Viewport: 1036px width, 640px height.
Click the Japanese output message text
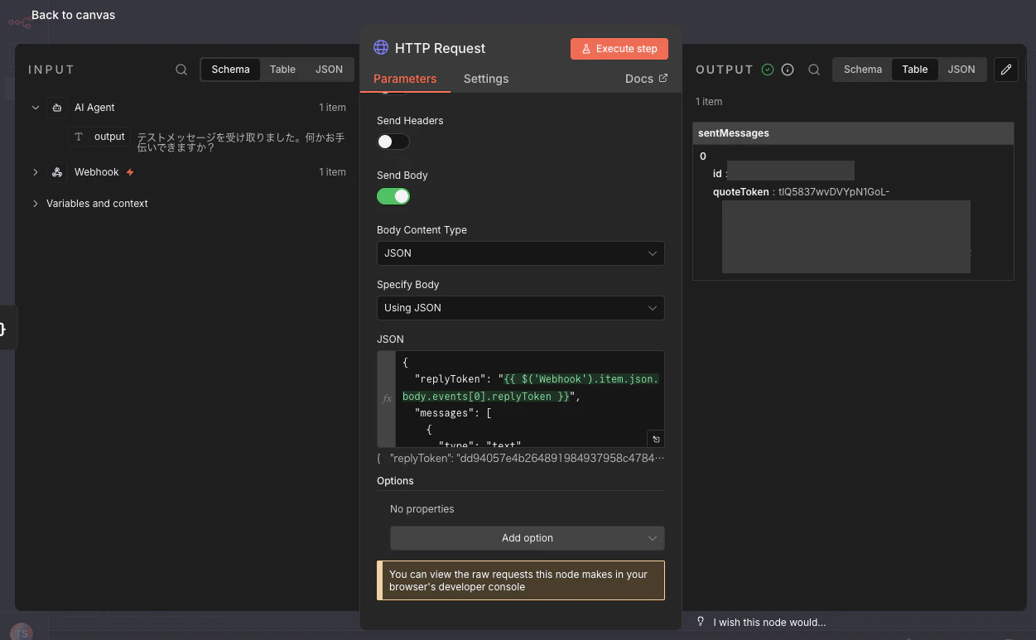point(241,142)
